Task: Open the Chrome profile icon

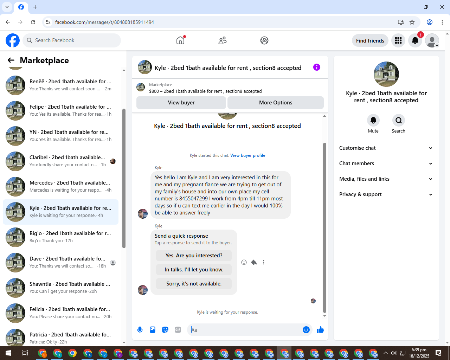Action: pos(430,22)
